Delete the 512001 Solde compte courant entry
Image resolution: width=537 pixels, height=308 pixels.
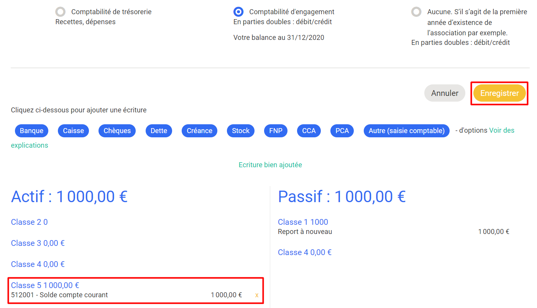tap(257, 295)
